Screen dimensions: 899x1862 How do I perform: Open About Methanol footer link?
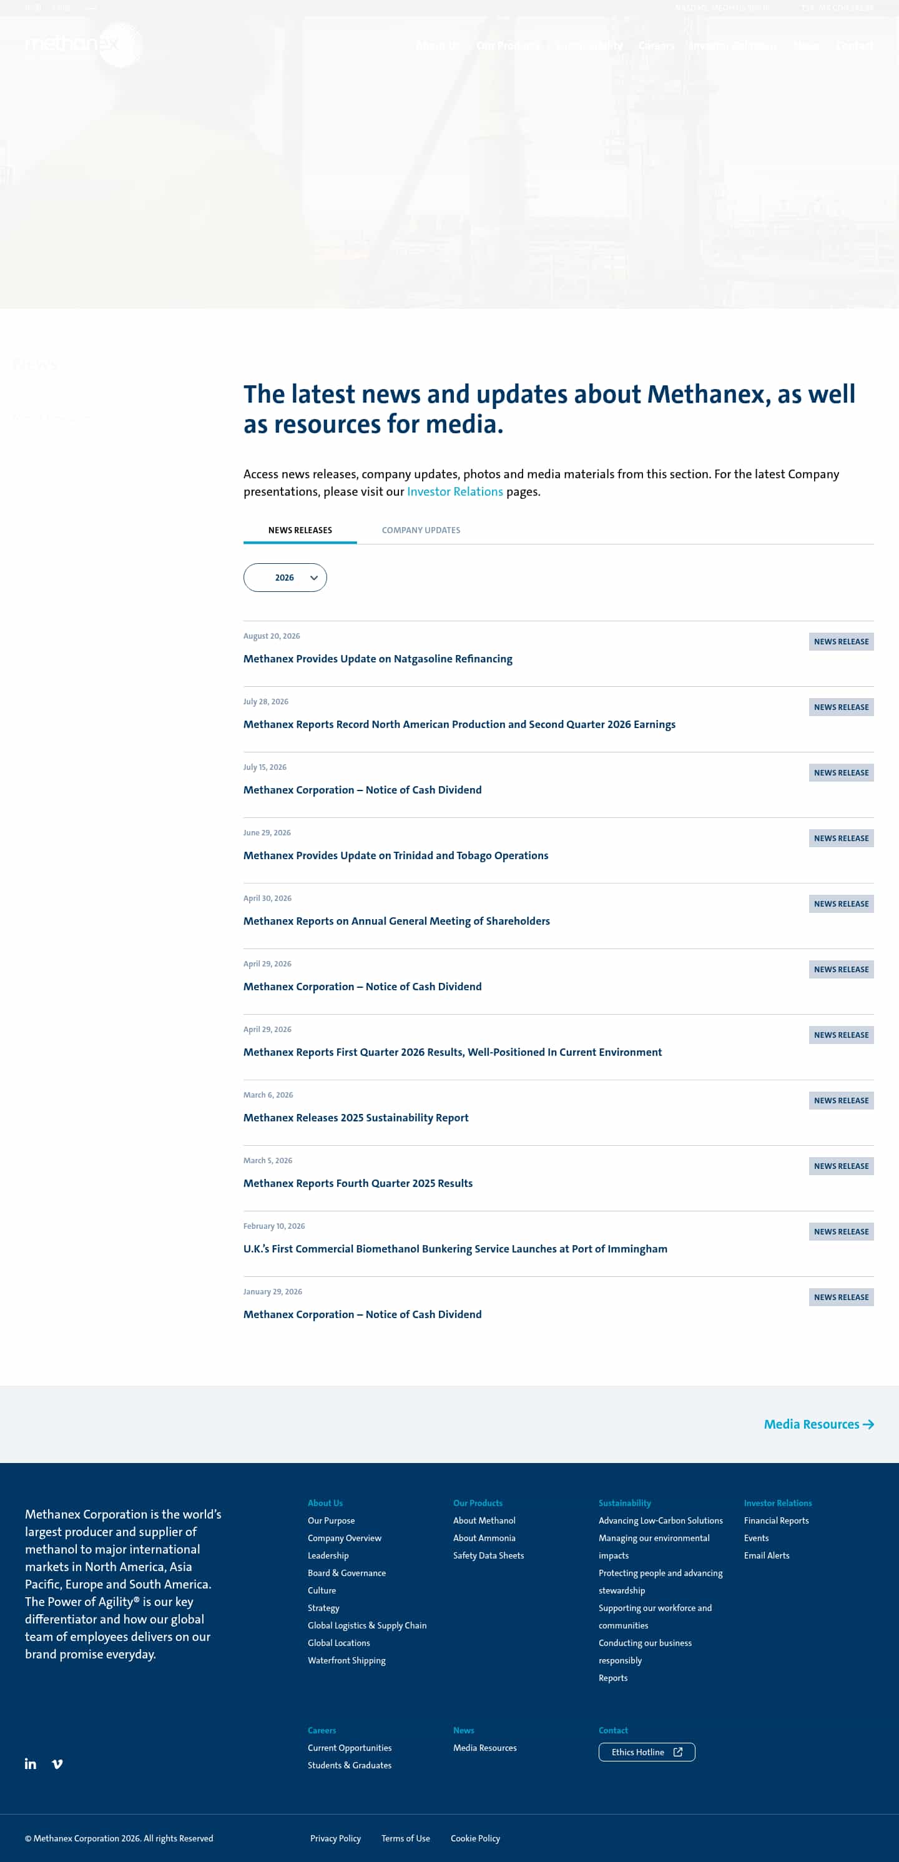click(484, 1520)
